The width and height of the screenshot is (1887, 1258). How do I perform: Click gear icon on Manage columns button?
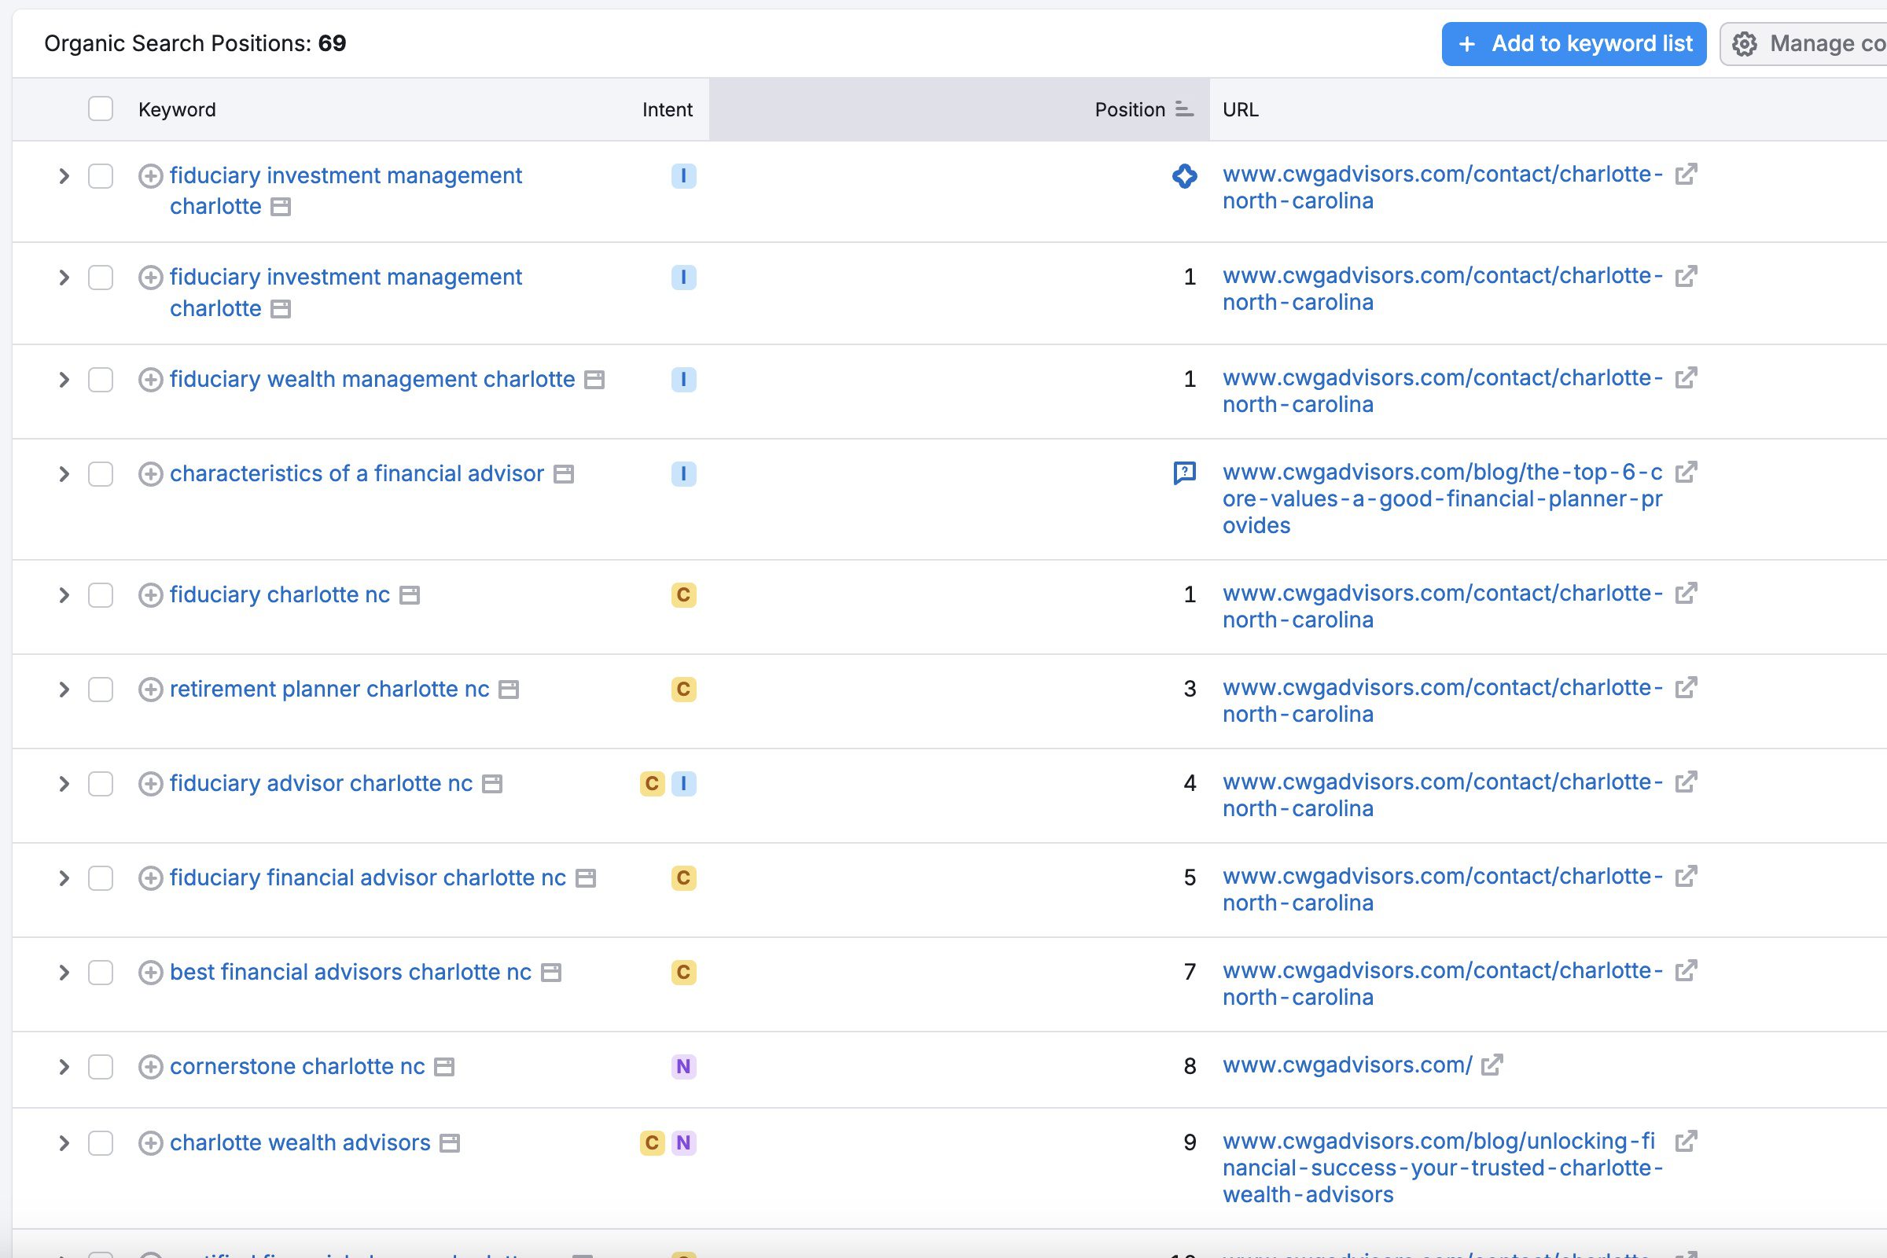point(1744,44)
